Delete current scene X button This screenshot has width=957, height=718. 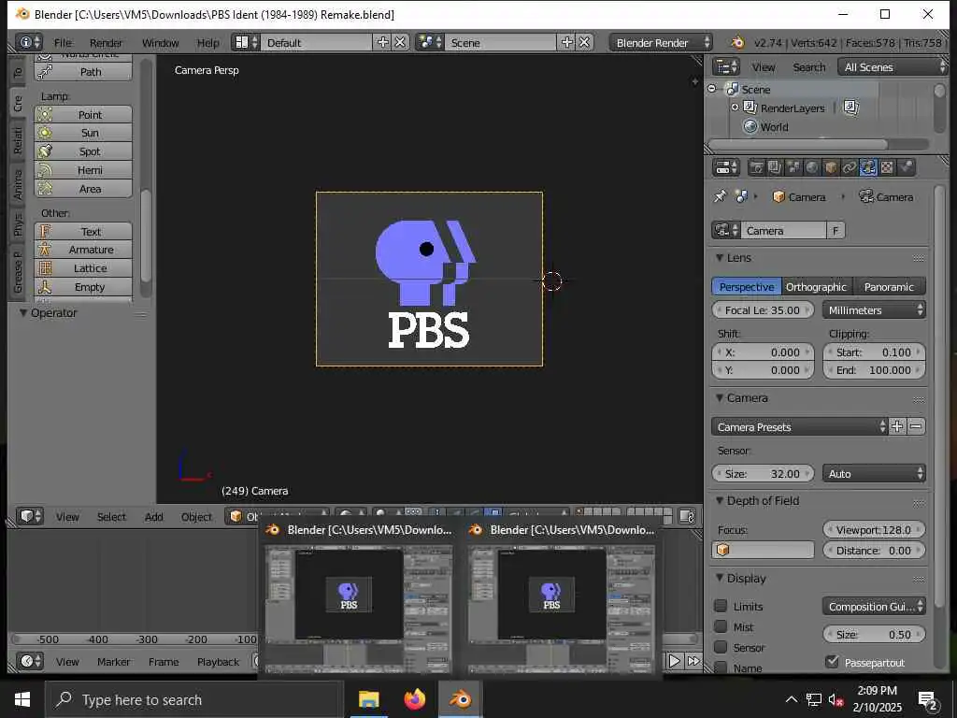(584, 42)
